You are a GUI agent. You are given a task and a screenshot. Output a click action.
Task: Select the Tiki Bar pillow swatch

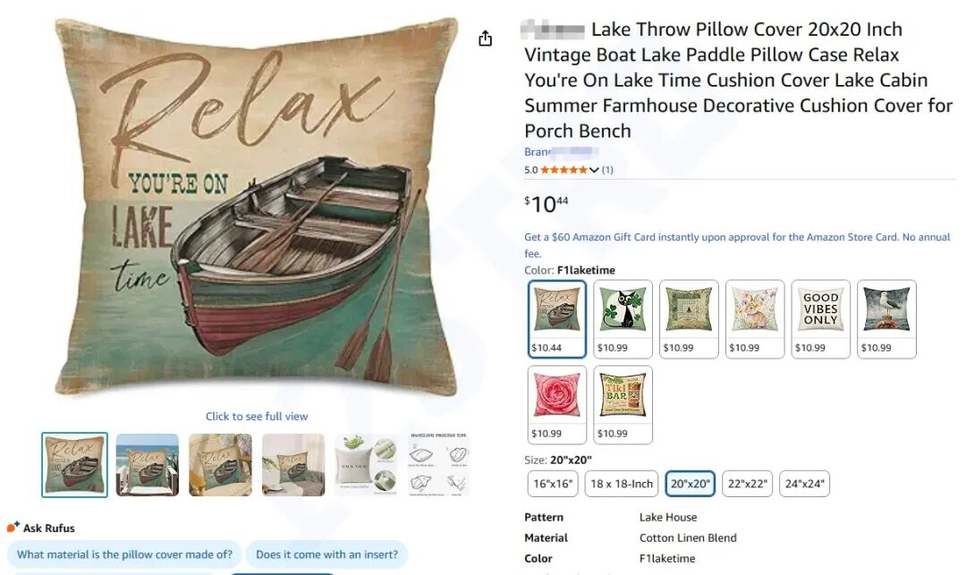pos(623,404)
